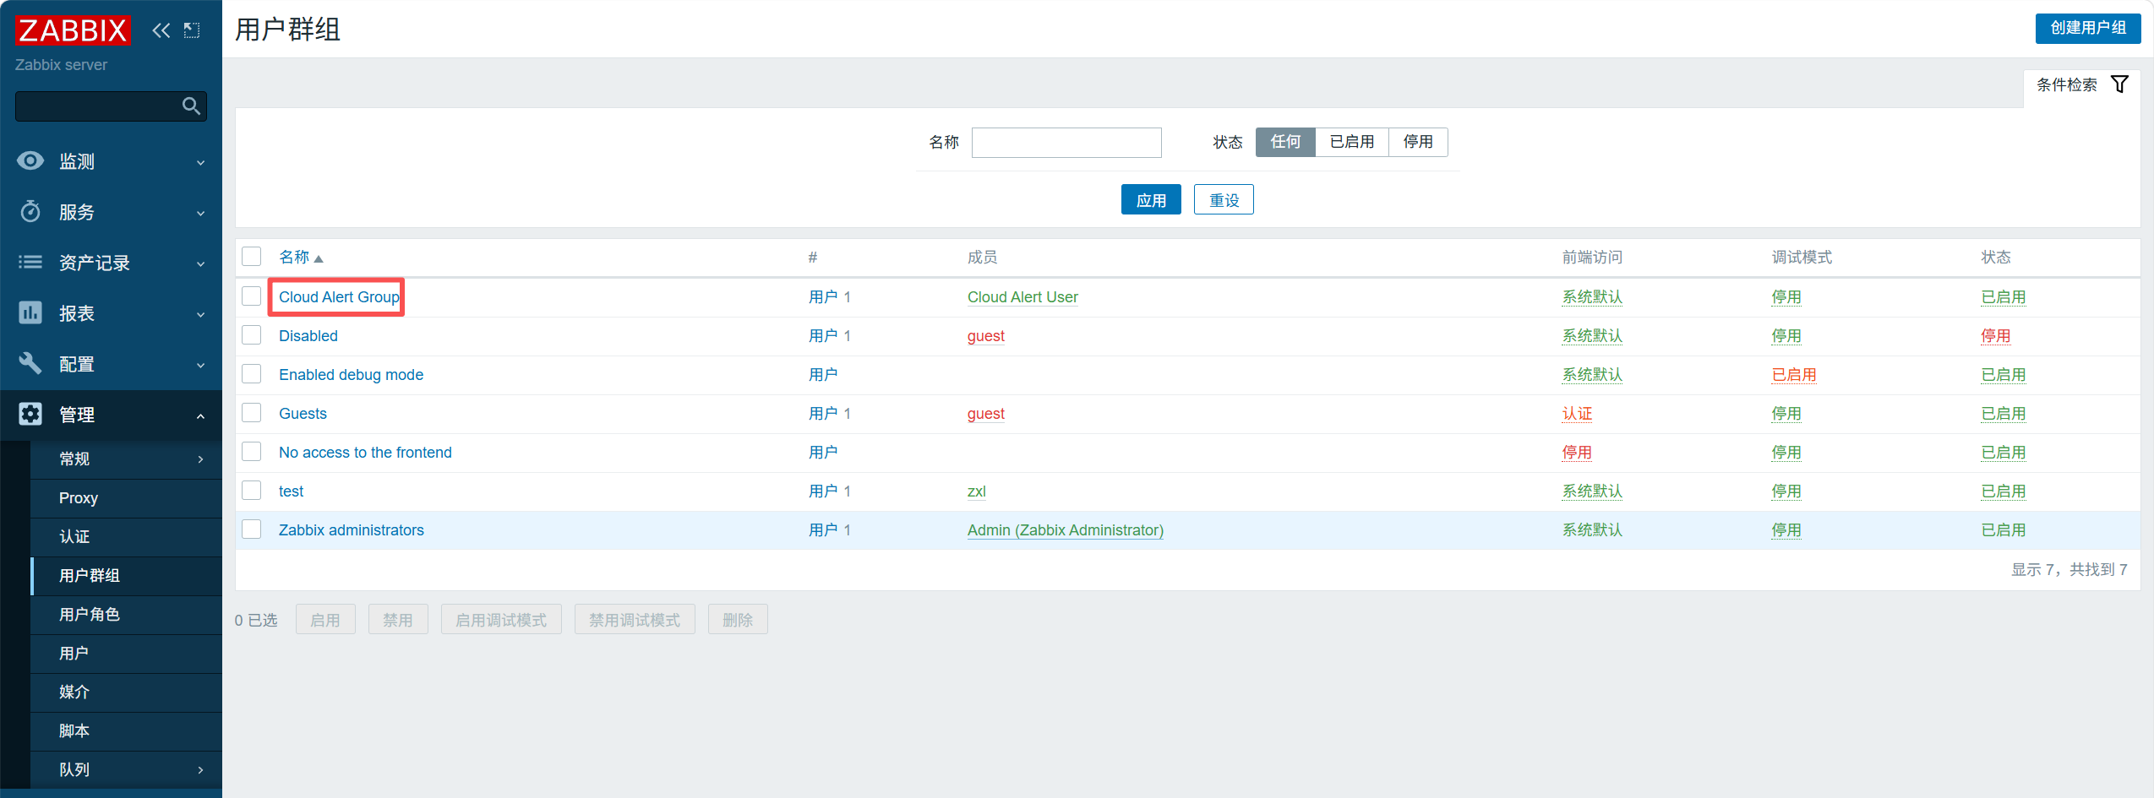
Task: Open the 用户角色 menu item
Action: 126,615
